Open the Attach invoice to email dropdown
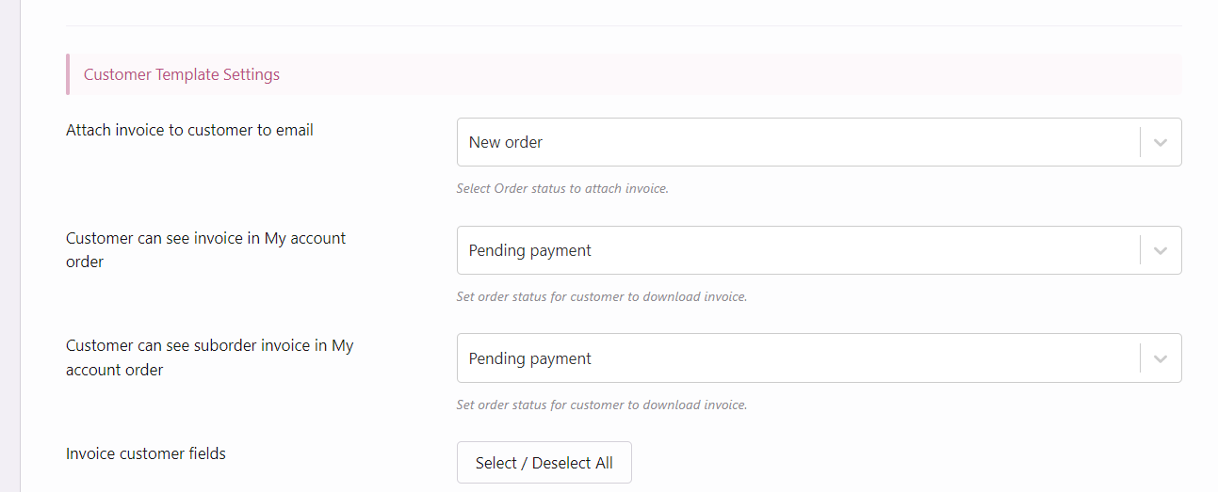The height and width of the screenshot is (492, 1218). coord(819,142)
